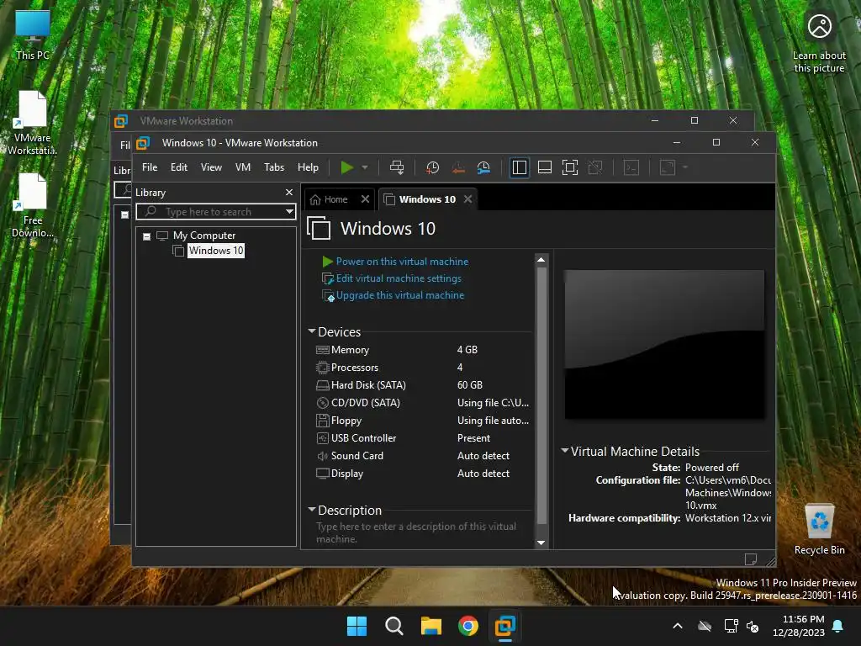
Task: Show hidden system tray icons chevron
Action: (678, 626)
